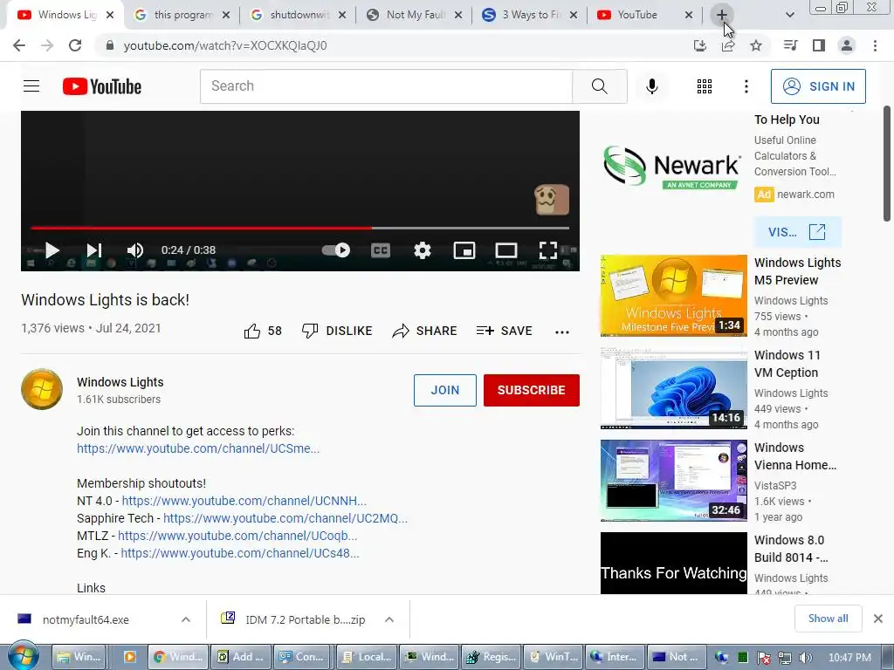Subscribe to Windows Lights channel

tap(532, 390)
